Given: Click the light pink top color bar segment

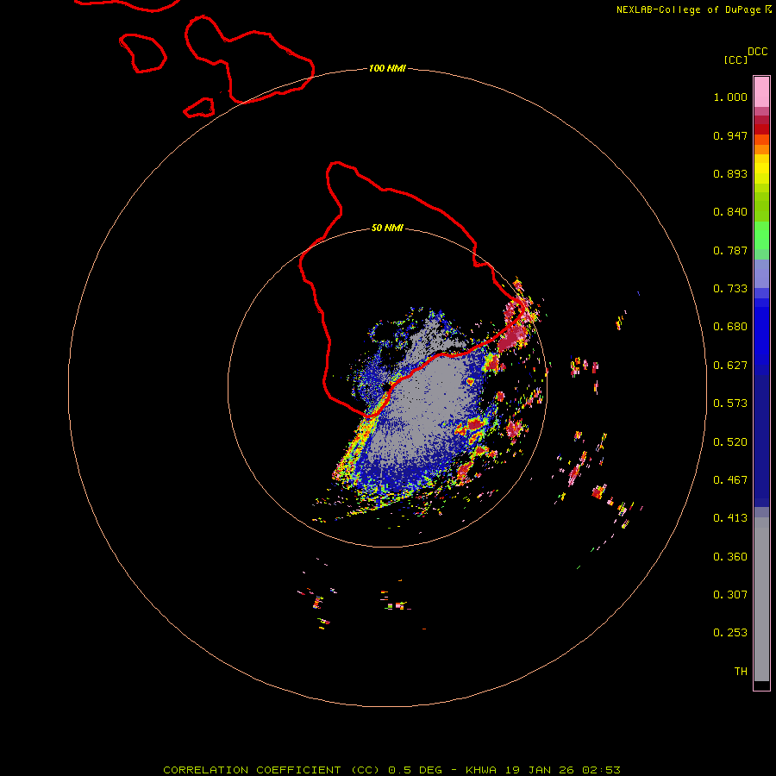Looking at the screenshot, I should [x=761, y=92].
